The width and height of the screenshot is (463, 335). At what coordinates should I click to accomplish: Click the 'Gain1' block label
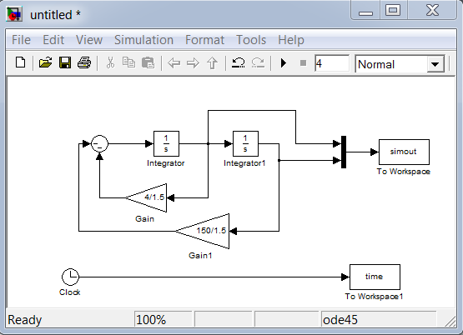pyautogui.click(x=200, y=255)
